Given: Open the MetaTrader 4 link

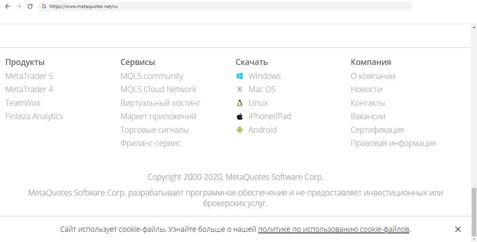Looking at the screenshot, I should click(29, 89).
